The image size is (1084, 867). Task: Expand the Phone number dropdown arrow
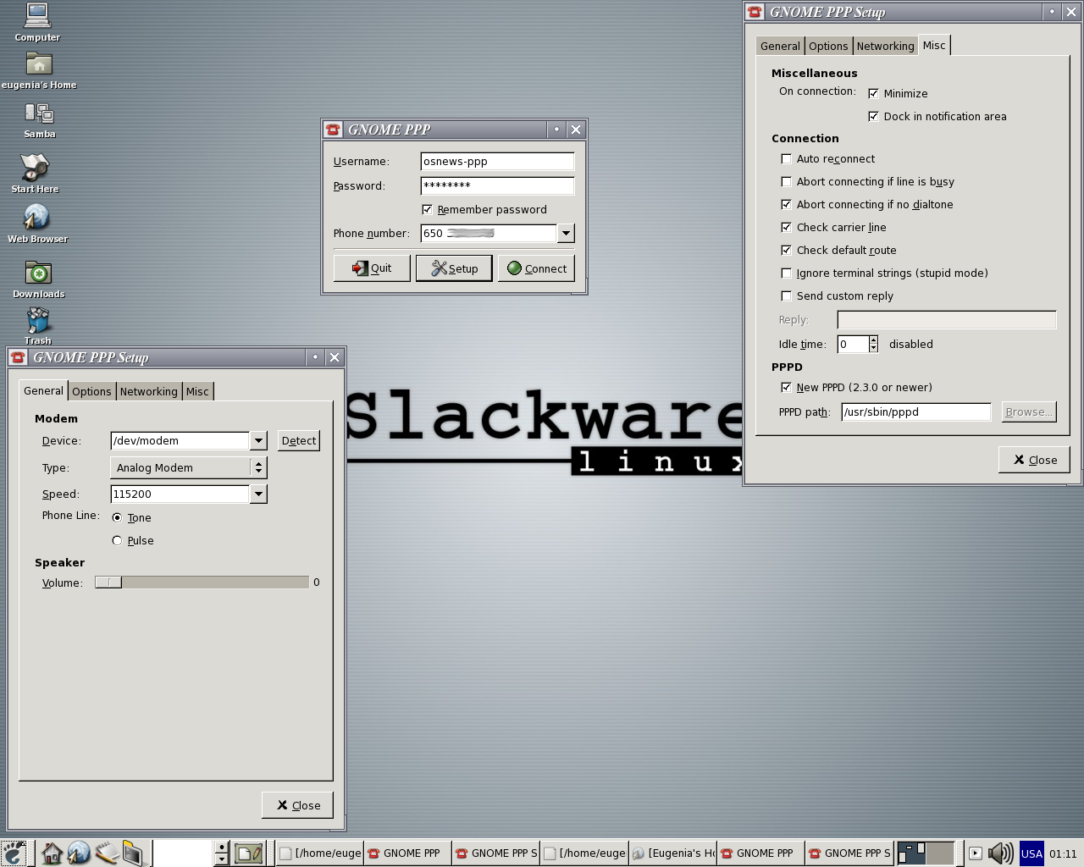point(566,233)
